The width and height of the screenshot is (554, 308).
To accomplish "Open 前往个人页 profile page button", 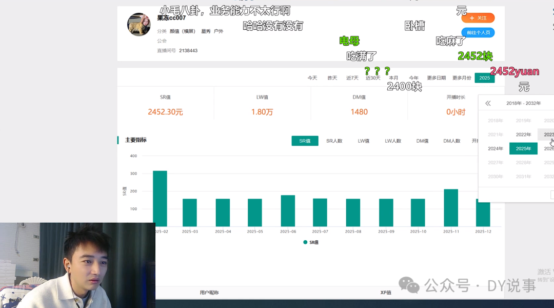I will [x=478, y=32].
